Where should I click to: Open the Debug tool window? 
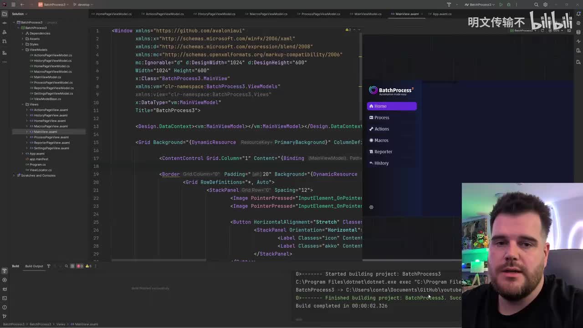click(5, 289)
